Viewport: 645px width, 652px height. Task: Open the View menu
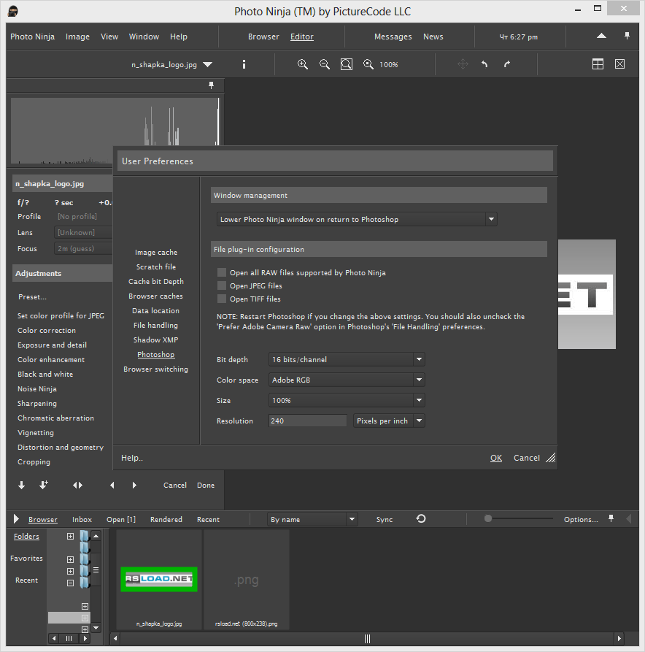tap(109, 37)
